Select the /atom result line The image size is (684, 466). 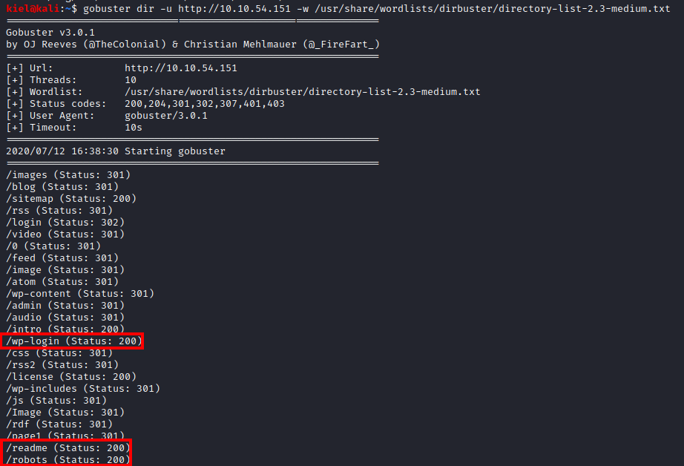[x=62, y=282]
